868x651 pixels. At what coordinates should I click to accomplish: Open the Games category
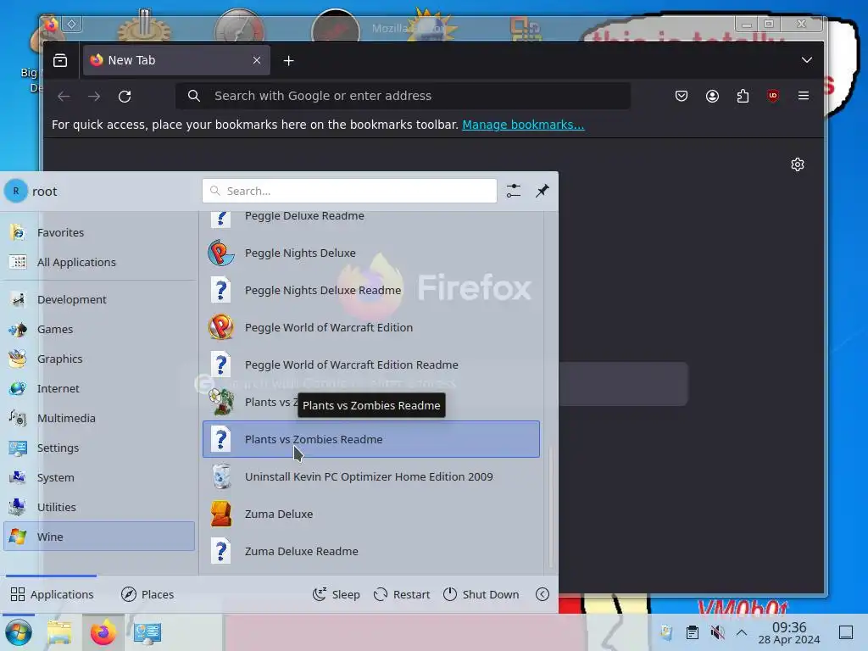click(x=100, y=330)
